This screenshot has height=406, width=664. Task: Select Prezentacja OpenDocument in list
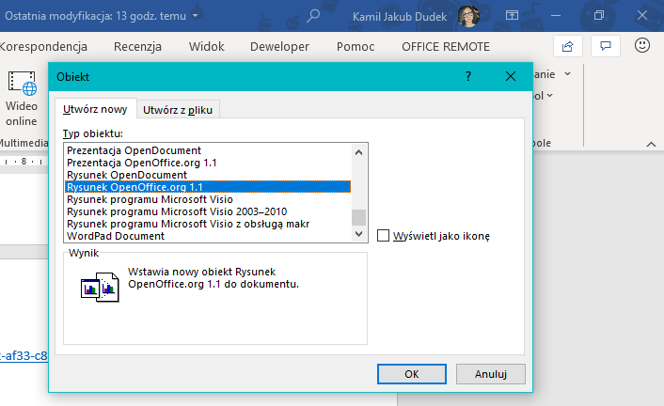tap(208, 150)
